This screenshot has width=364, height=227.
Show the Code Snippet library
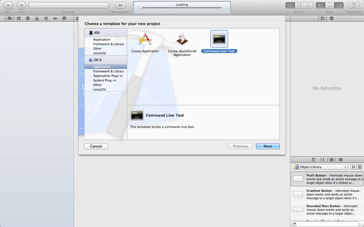(322, 159)
